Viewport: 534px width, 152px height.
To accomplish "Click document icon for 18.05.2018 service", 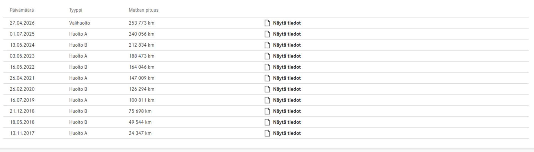I will [267, 122].
